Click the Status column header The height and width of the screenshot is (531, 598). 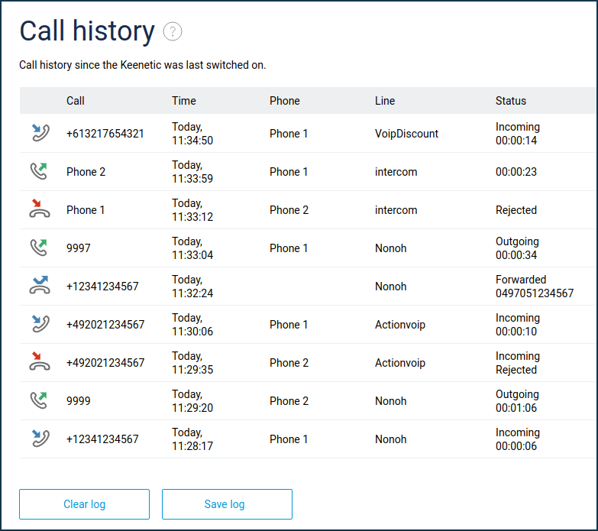tap(511, 101)
